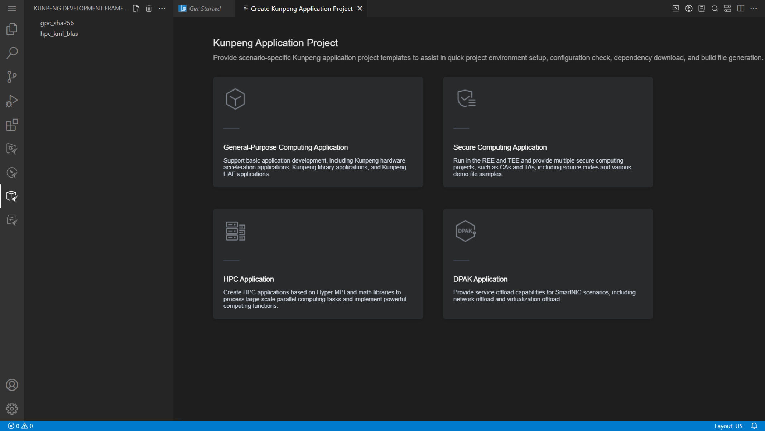Click the notifications bell in status bar
765x431 pixels.
coord(754,426)
